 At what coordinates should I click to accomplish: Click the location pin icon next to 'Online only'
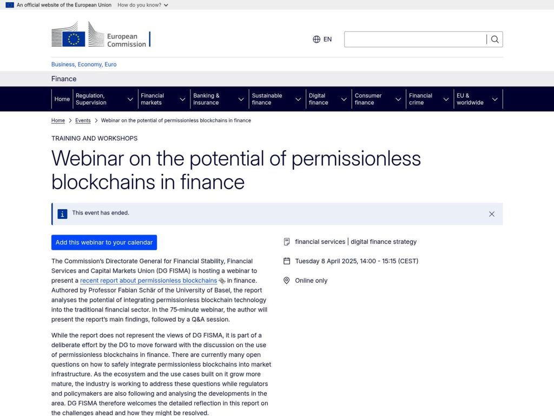(287, 280)
